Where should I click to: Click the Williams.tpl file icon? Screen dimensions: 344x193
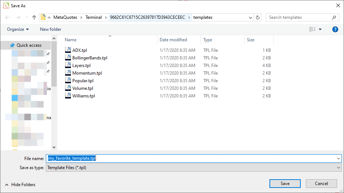point(68,96)
